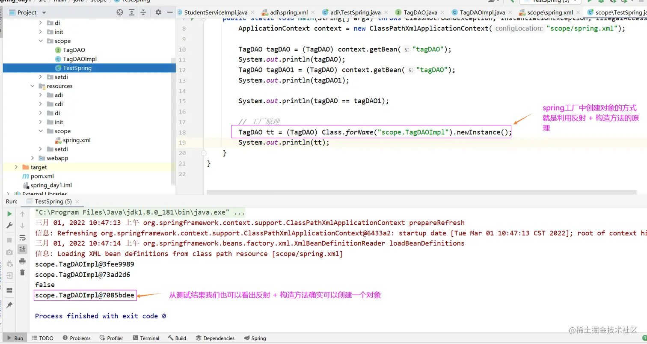This screenshot has width=647, height=344.
Task: Open Project panel gear settings
Action: [158, 12]
